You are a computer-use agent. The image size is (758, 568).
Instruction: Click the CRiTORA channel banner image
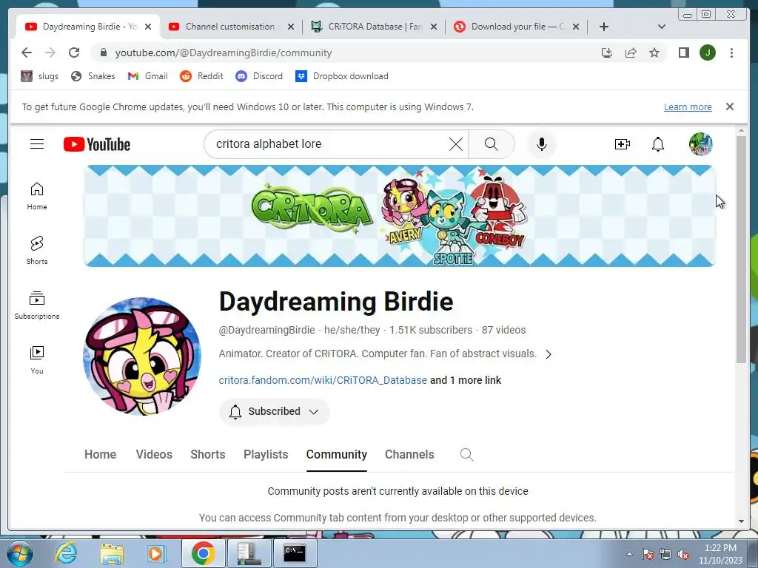pos(399,216)
